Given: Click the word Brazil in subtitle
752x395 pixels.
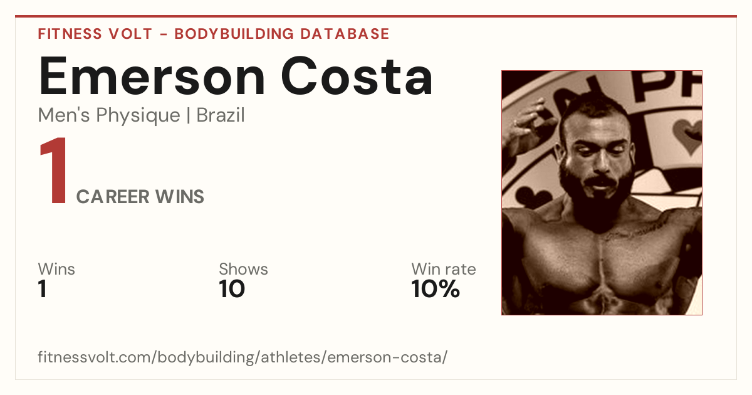Looking at the screenshot, I should [x=221, y=115].
